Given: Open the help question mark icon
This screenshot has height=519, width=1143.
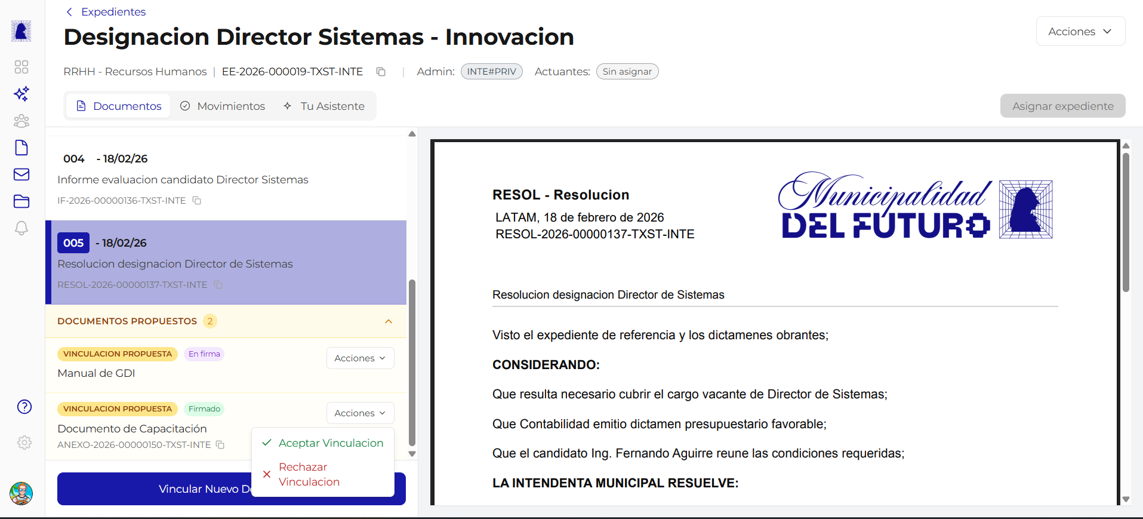Looking at the screenshot, I should 24,407.
